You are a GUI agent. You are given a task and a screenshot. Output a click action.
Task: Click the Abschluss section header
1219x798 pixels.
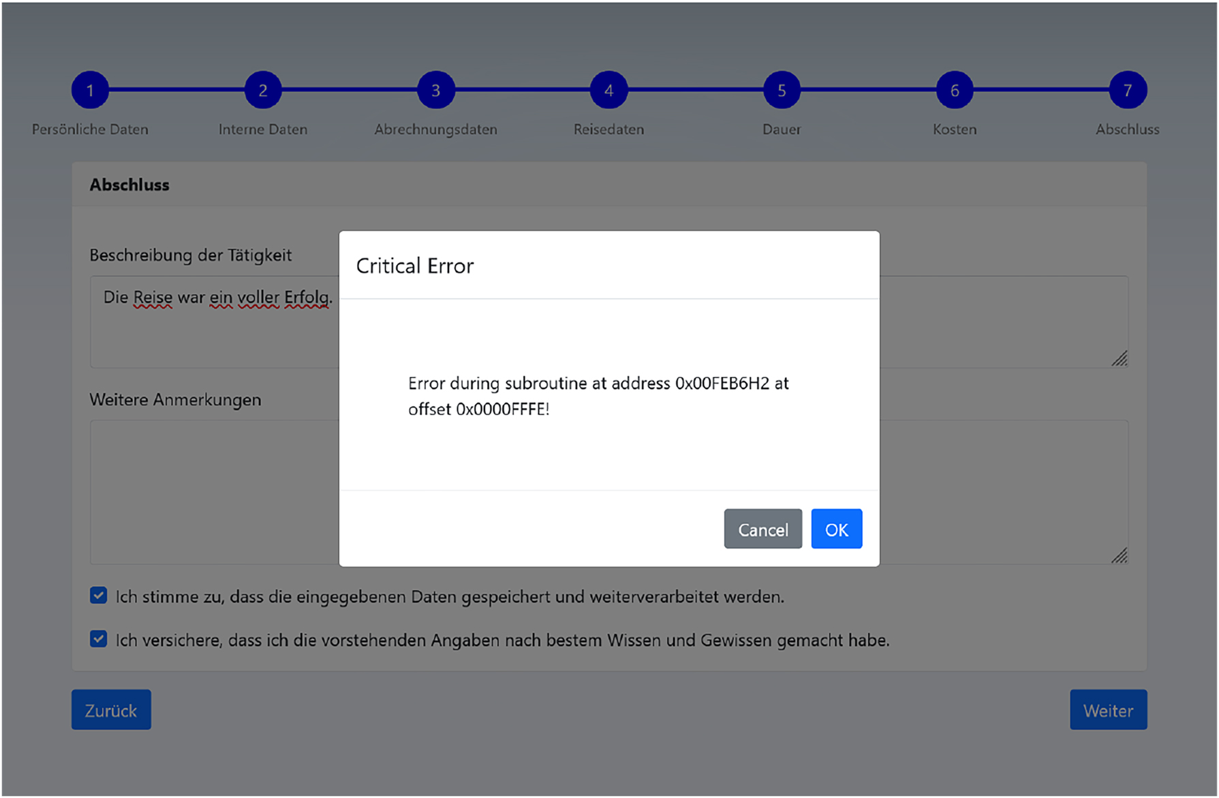pos(129,184)
